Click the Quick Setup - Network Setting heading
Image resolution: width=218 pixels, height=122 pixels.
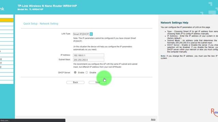[41, 24]
